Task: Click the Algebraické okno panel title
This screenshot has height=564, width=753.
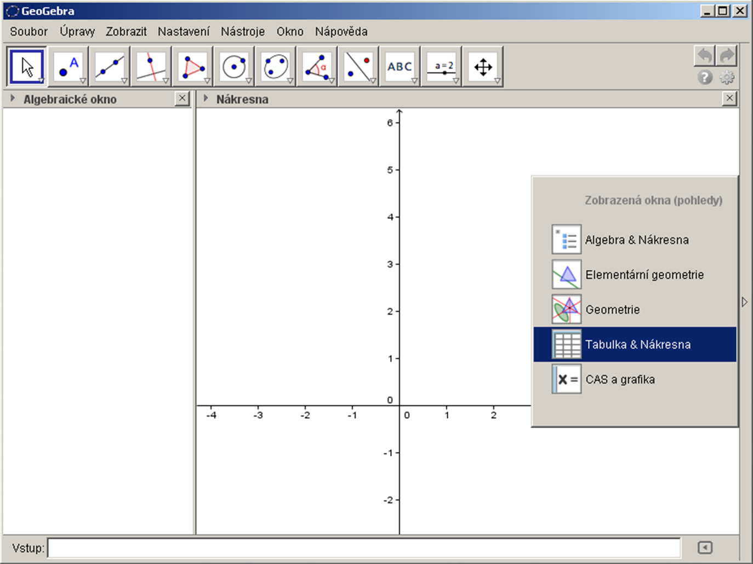Action: 70,99
